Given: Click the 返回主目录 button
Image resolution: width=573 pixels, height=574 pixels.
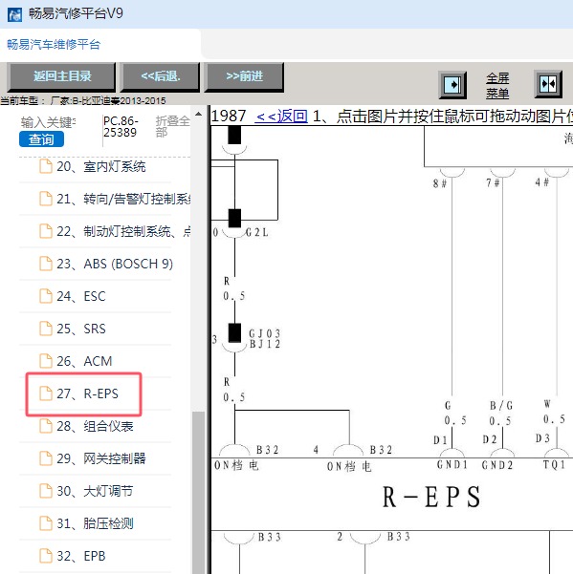Looking at the screenshot, I should pos(61,76).
